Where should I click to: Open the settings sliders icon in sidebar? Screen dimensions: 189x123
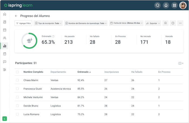point(5,70)
